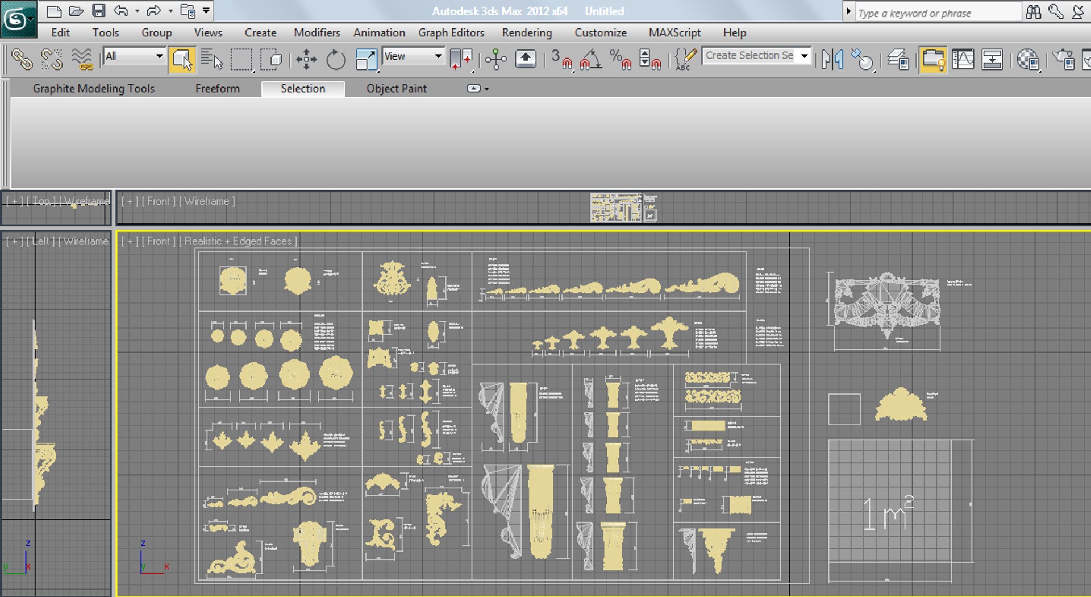Open the Manage Layers icon
The image size is (1091, 597).
[x=898, y=59]
